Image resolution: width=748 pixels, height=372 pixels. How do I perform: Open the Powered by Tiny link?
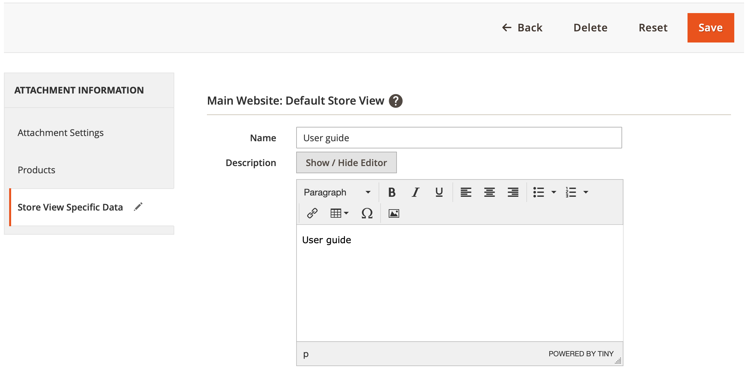pyautogui.click(x=581, y=354)
